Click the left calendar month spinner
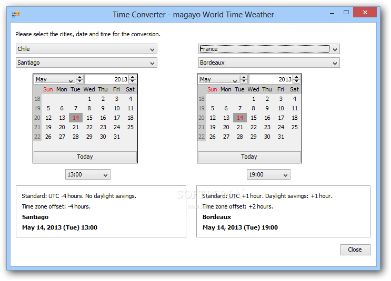Viewport: 391px width, 281px height. (80, 79)
